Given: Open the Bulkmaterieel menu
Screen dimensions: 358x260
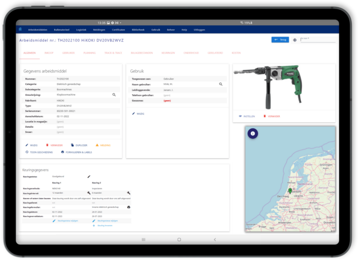Looking at the screenshot, I should pyautogui.click(x=61, y=30).
